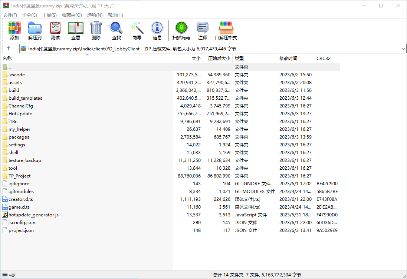Viewport: 407px width, 279px height.
Task: Sort by 修改时间 column header
Action: (x=288, y=59)
